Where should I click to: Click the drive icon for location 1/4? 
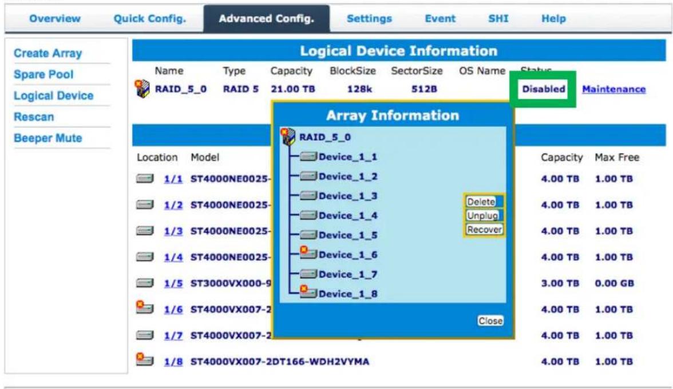[x=145, y=256]
